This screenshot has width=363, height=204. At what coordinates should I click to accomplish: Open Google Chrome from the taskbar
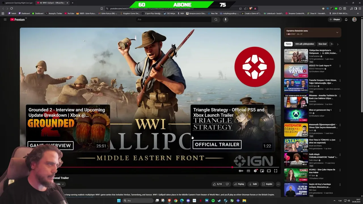point(176,201)
